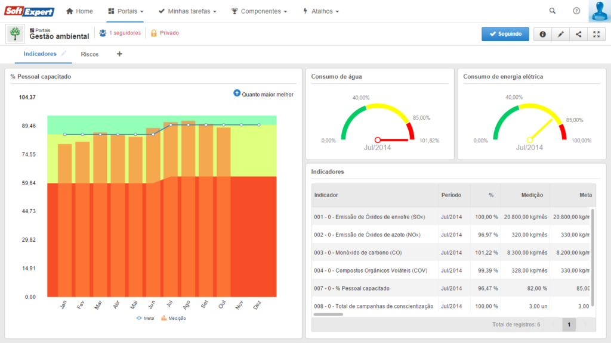
Task: Add a new tab with plus icon
Action: [119, 54]
